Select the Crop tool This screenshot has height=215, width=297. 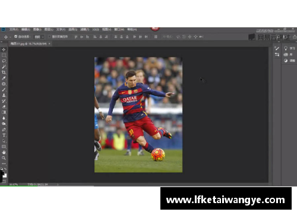4,72
